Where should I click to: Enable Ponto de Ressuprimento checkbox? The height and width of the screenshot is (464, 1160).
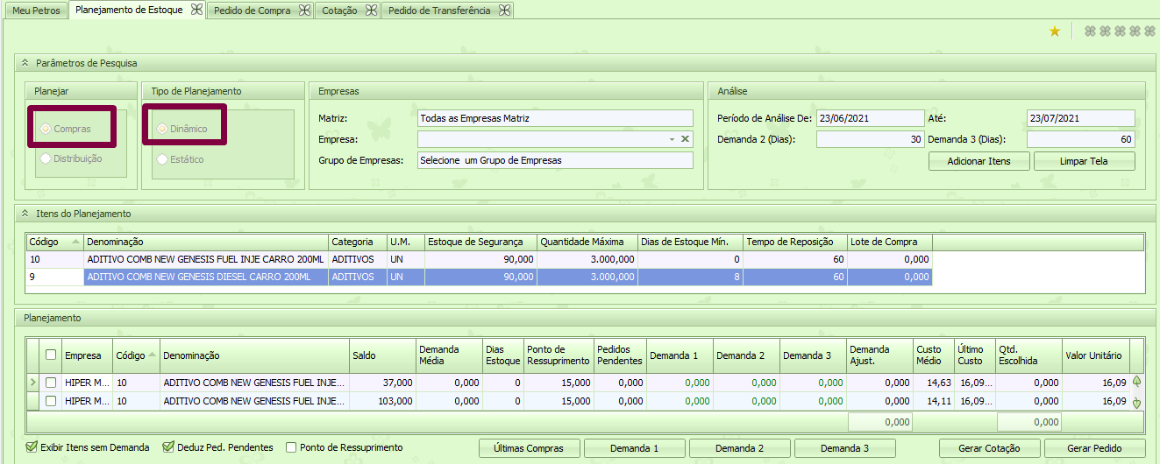[291, 447]
